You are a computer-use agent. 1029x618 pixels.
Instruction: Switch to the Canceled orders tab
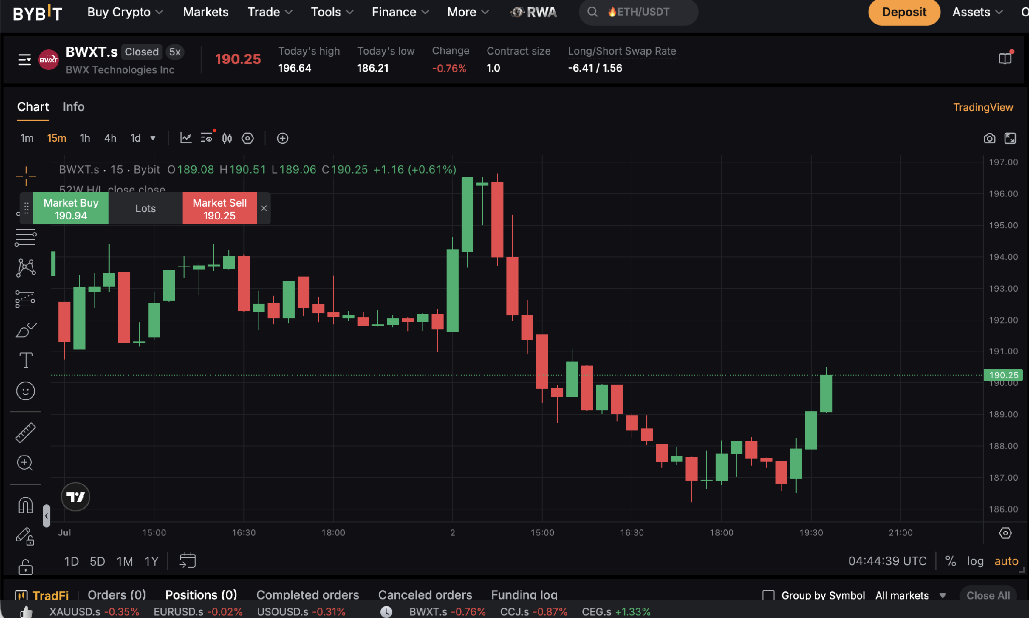tap(425, 595)
